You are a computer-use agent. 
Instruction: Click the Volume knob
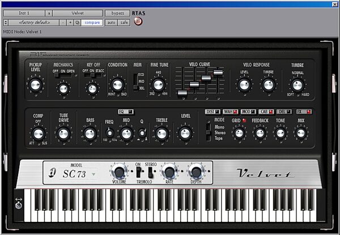pyautogui.click(x=119, y=172)
